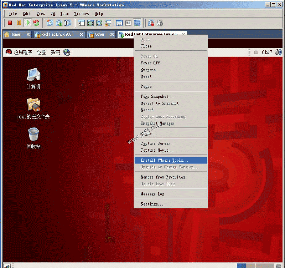The image size is (285, 268).
Task: Choose Capture Screen... from context menu
Action: pos(171,143)
